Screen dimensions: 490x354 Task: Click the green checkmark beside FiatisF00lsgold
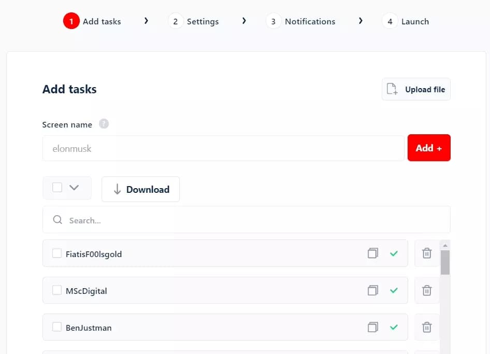(x=394, y=253)
